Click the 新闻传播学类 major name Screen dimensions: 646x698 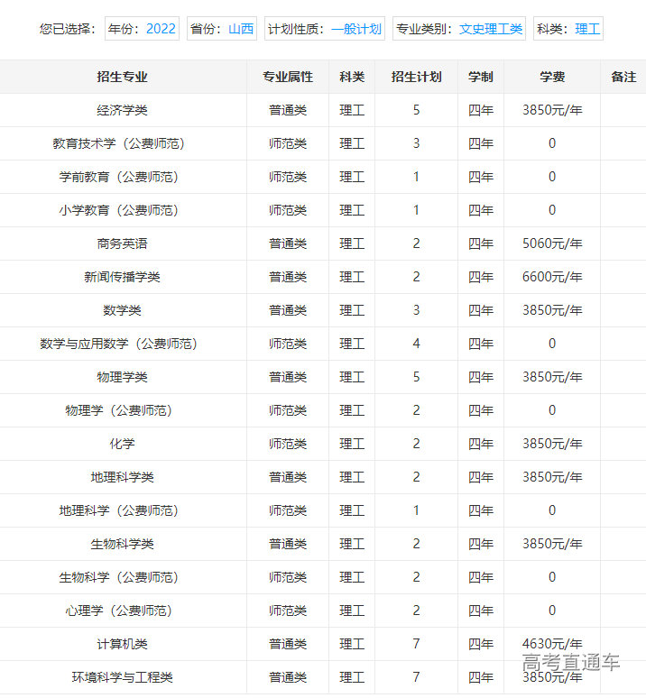(123, 277)
